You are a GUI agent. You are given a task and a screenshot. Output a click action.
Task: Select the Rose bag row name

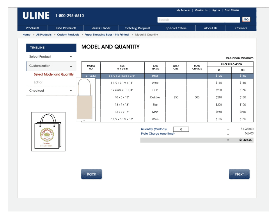155,76
